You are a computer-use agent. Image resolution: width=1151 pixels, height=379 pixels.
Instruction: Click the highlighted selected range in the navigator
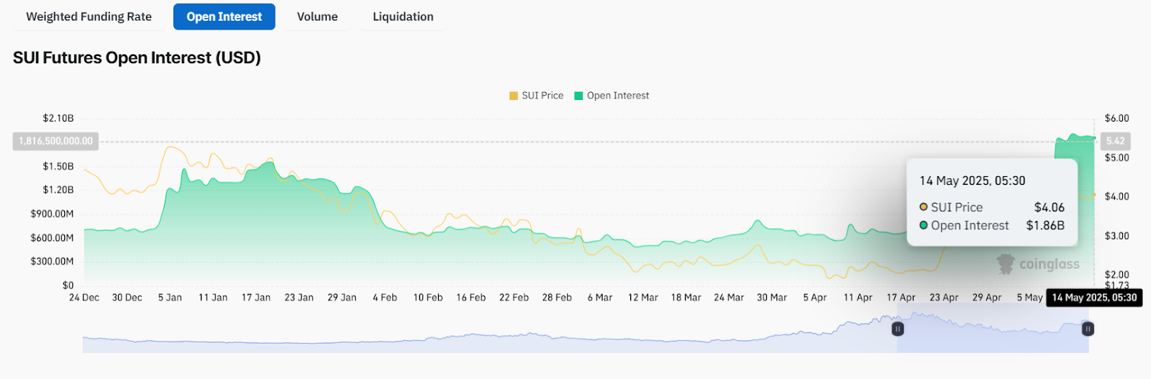click(x=993, y=338)
